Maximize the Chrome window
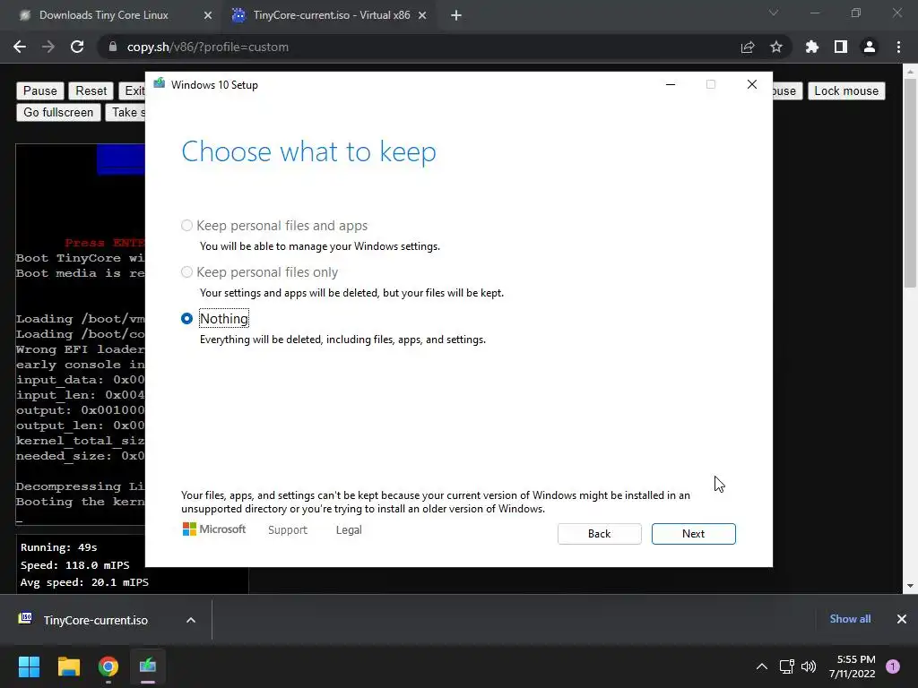 [856, 13]
